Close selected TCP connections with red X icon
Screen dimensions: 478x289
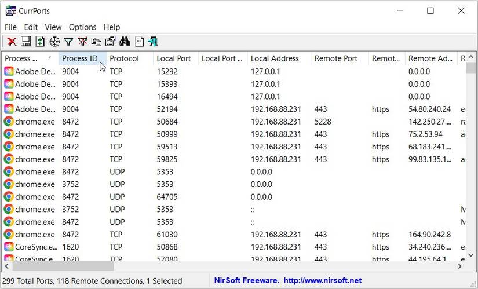pos(12,42)
